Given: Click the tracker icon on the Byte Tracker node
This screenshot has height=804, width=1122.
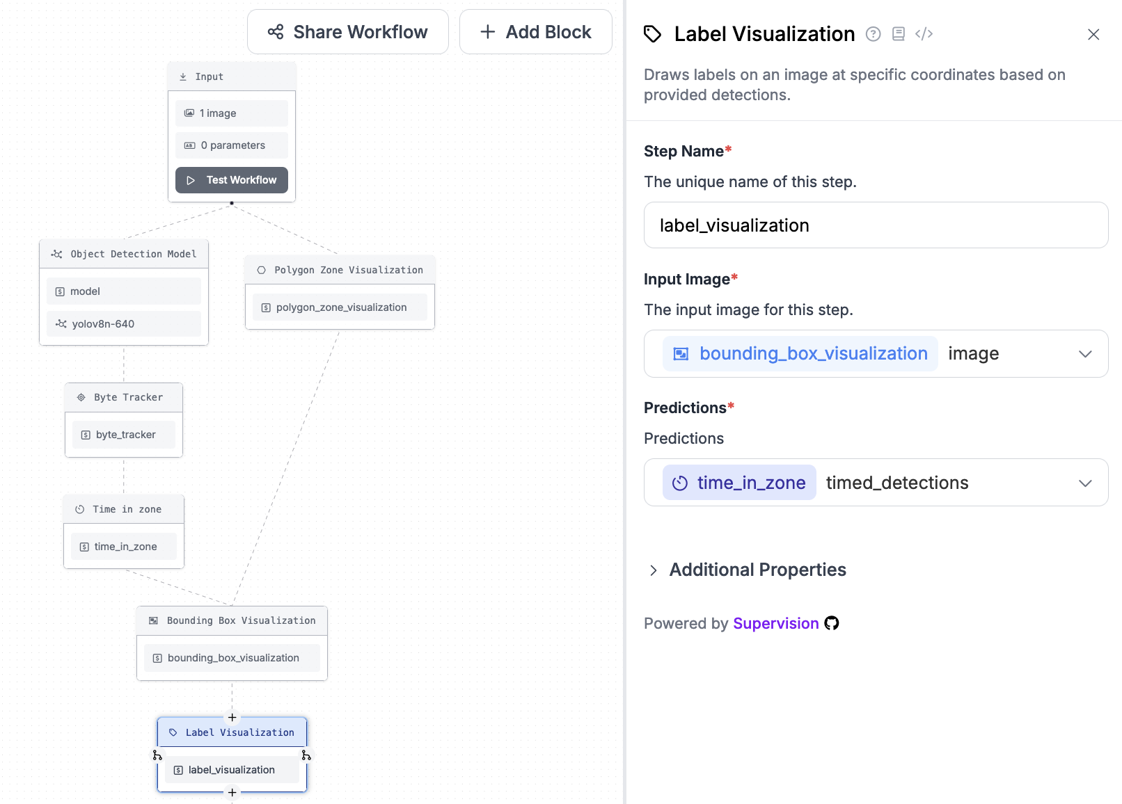Looking at the screenshot, I should (80, 397).
